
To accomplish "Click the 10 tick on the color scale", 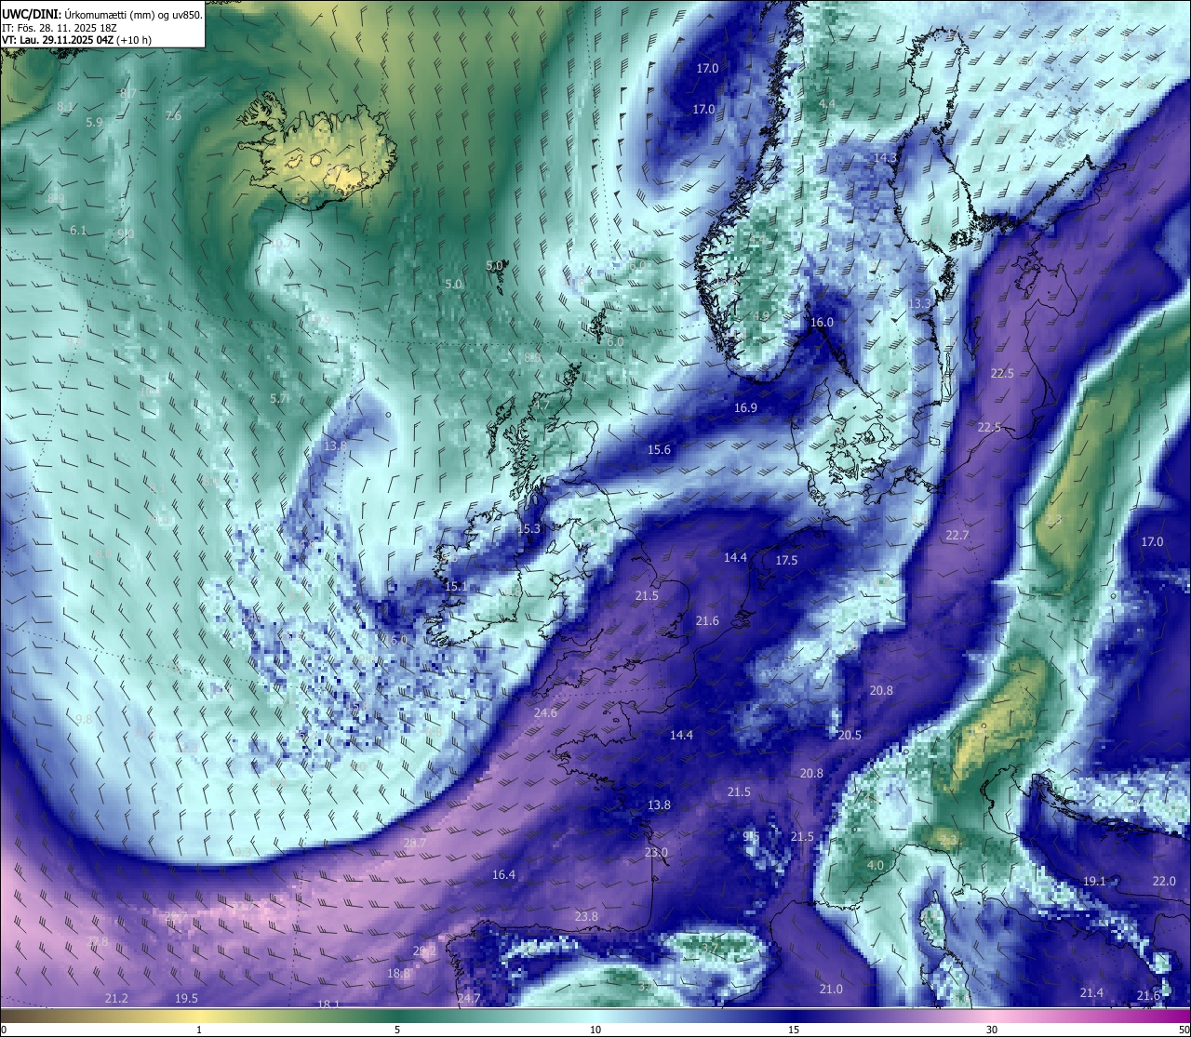I will tap(595, 1030).
